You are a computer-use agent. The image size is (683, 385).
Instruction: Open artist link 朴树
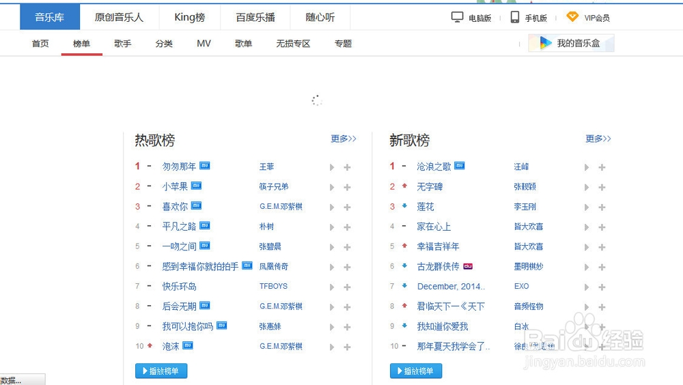pos(266,227)
